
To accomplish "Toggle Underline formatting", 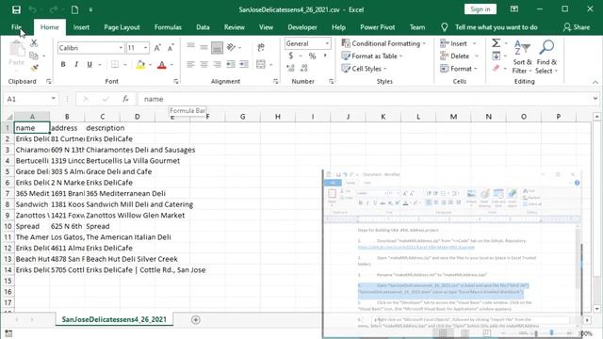I will tap(90, 64).
